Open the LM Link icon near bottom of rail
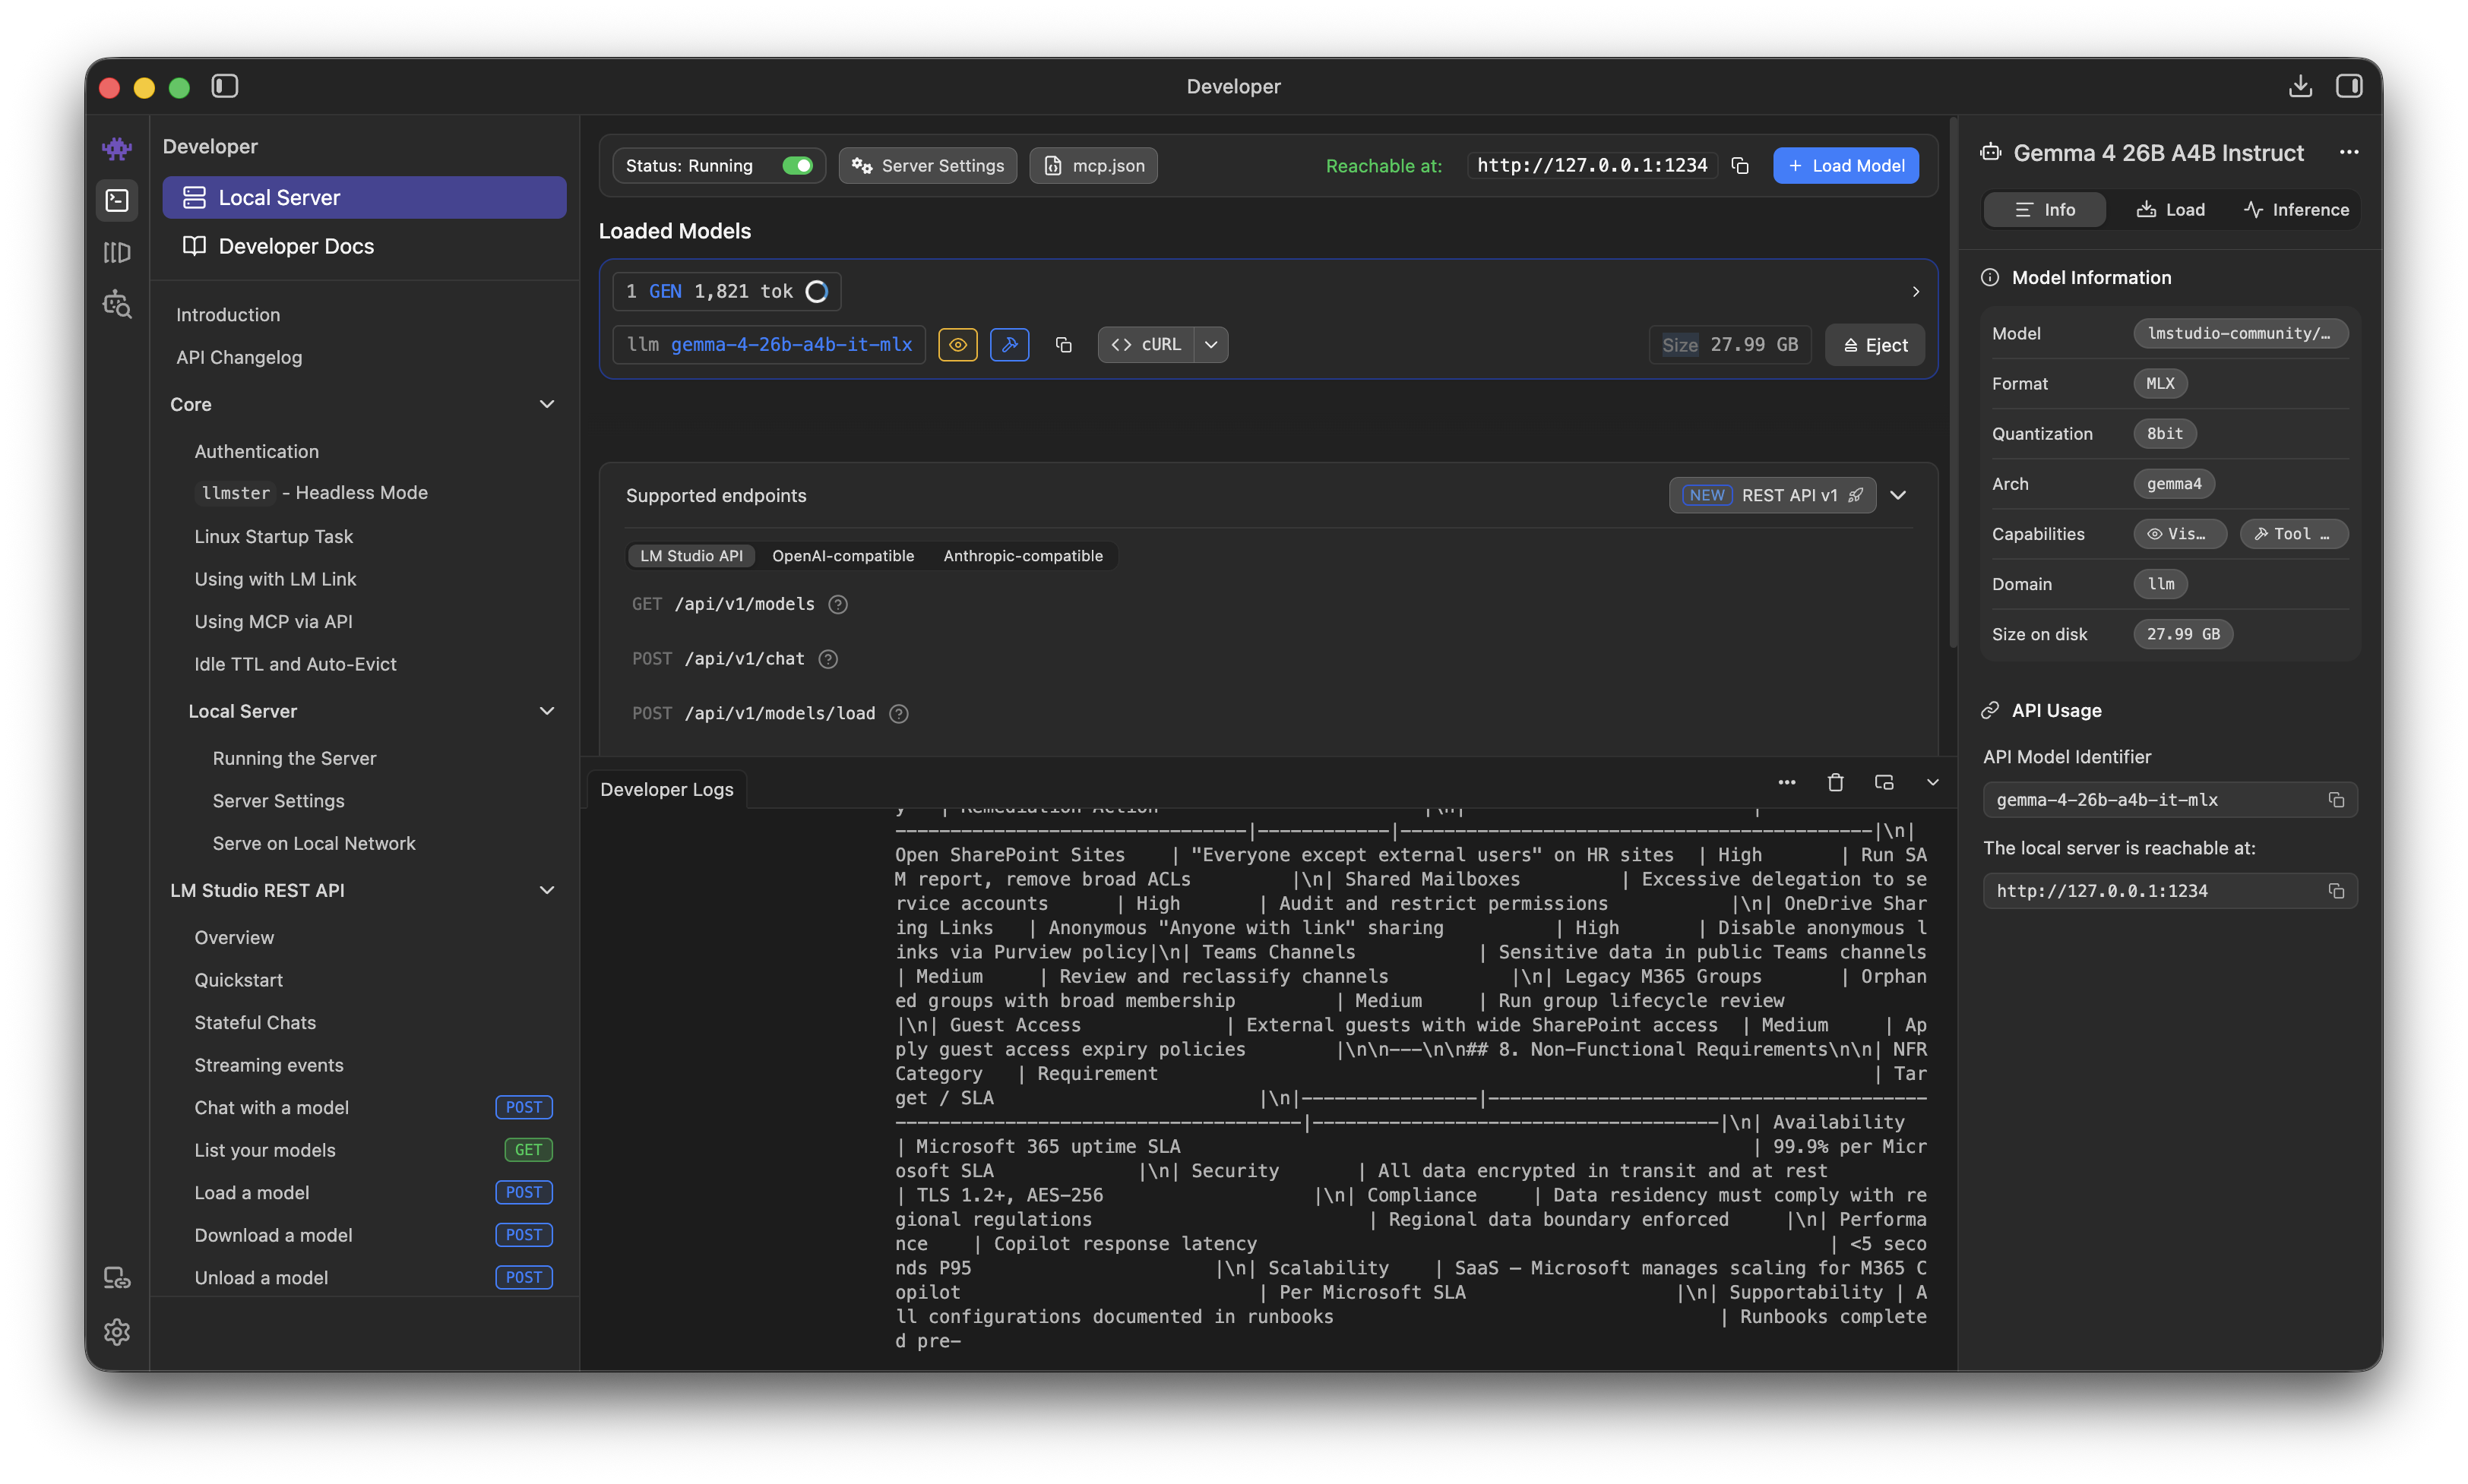Image resolution: width=2468 pixels, height=1484 pixels. click(117, 1278)
